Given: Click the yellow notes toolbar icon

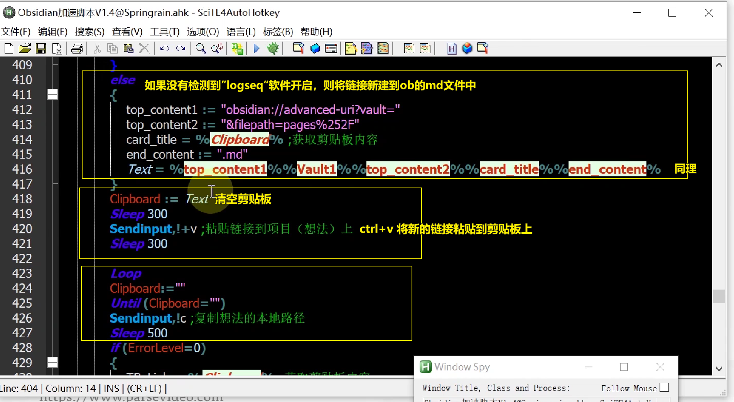Looking at the screenshot, I should click(350, 49).
